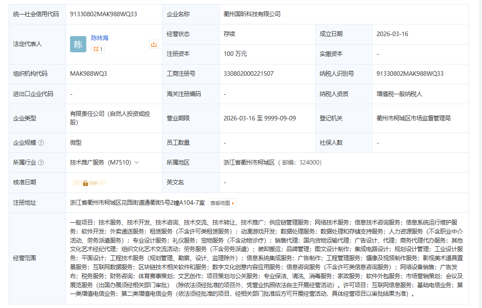Image resolution: width=482 pixels, height=308 pixels.
Task: Click taxpayer qualification 增值税一般纳税人
Action: 399,94
